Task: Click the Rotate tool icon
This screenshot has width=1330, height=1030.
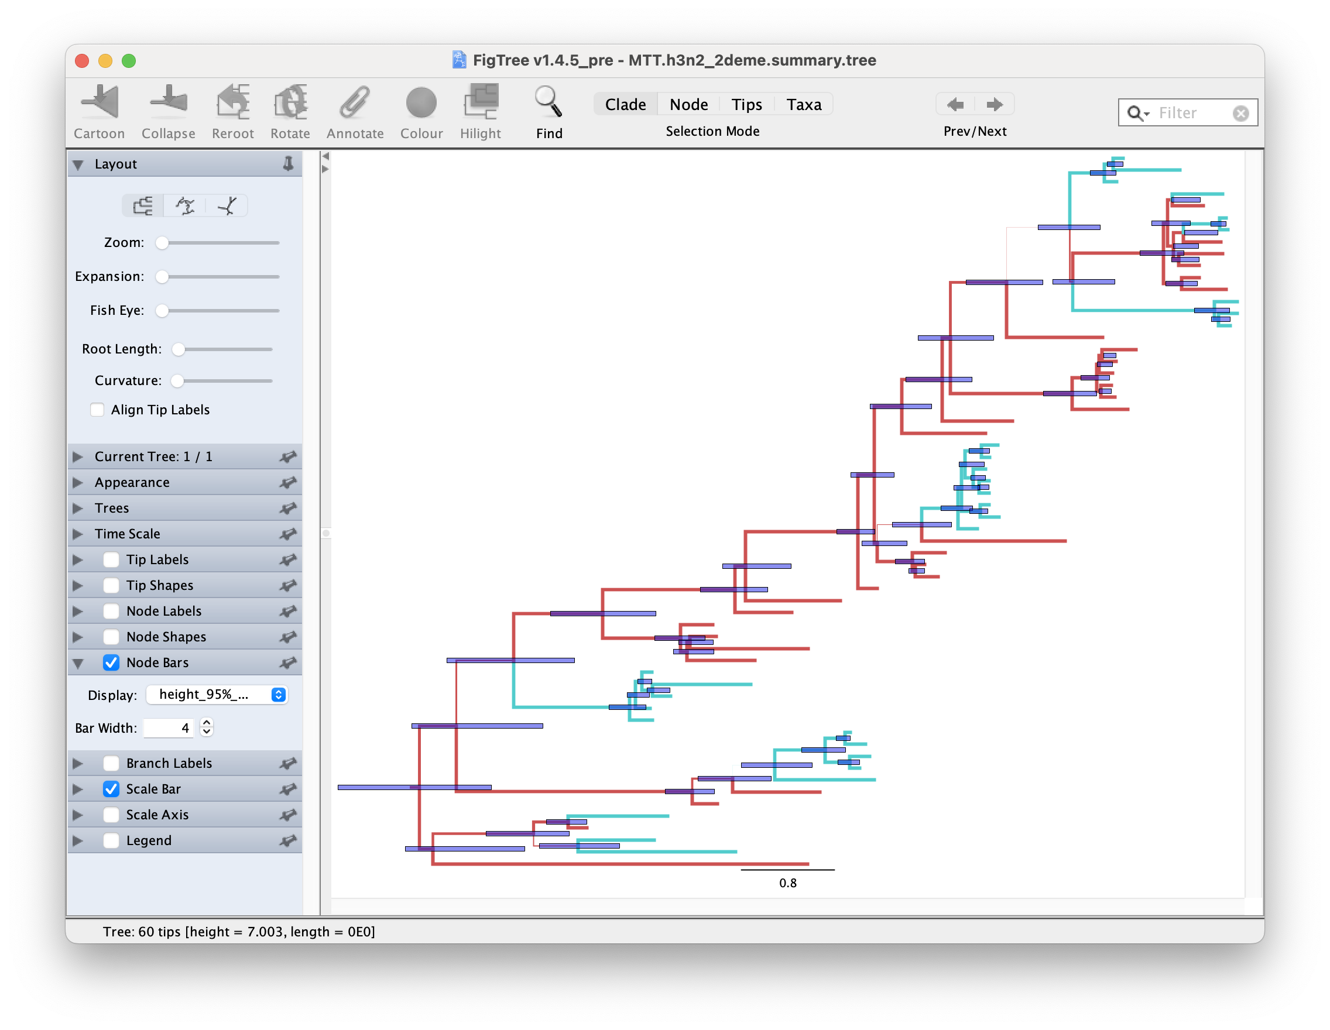Action: pyautogui.click(x=290, y=102)
